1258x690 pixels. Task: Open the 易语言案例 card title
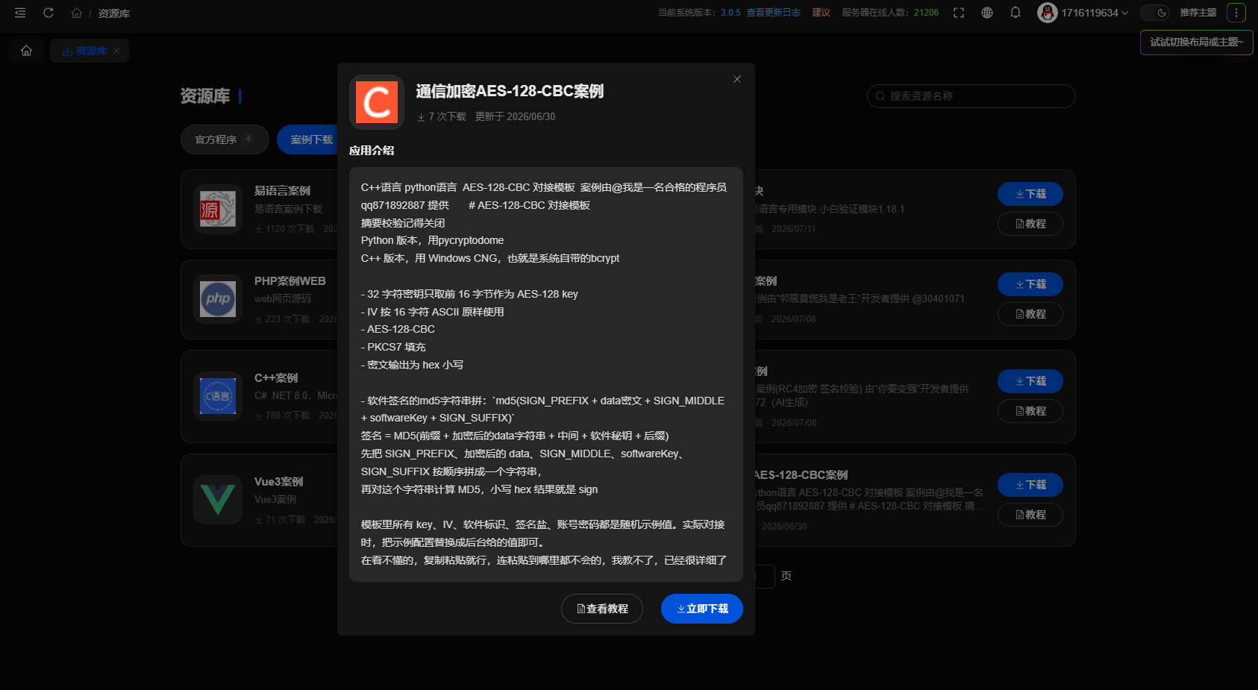pos(282,191)
